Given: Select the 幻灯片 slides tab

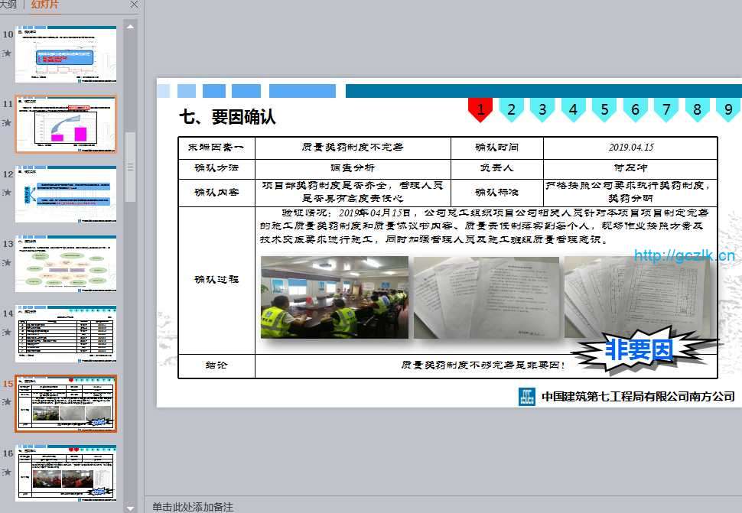Looking at the screenshot, I should (44, 5).
